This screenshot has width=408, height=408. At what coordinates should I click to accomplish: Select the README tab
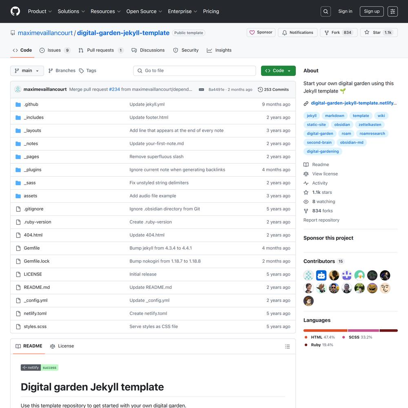[29, 346]
